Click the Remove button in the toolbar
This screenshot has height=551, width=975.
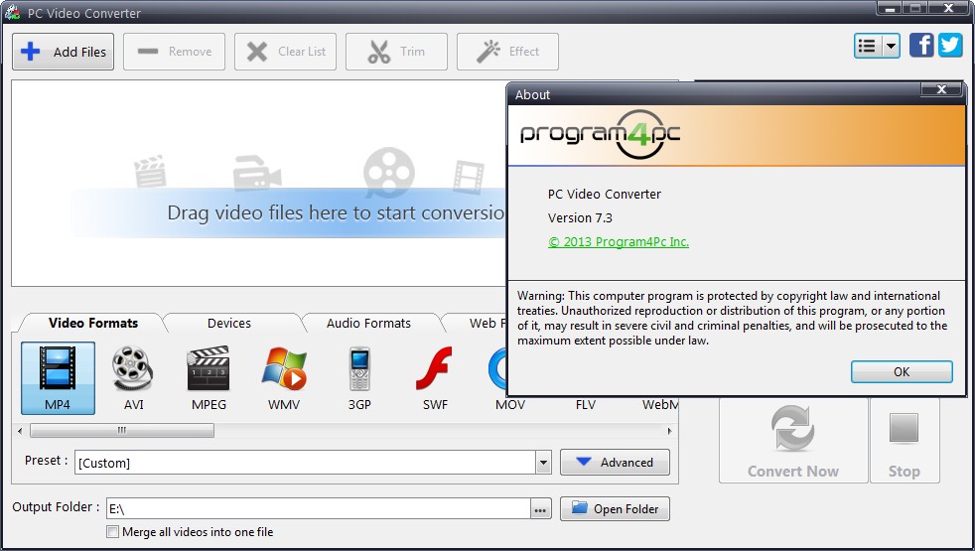[174, 52]
